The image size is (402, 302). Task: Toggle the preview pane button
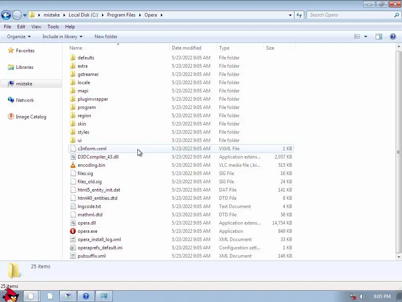(x=379, y=37)
